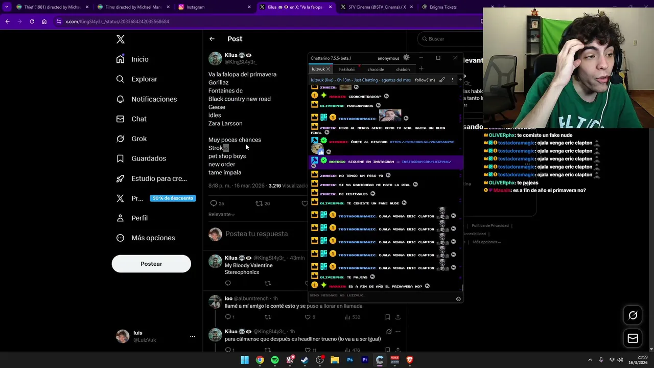The width and height of the screenshot is (654, 368).
Task: Open emote picker in Chatterino input
Action: pyautogui.click(x=458, y=299)
